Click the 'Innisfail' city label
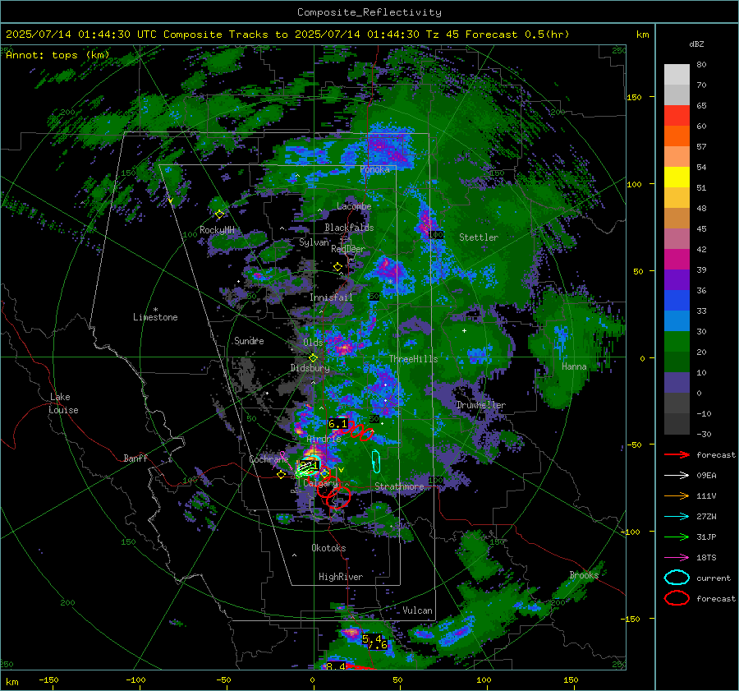The image size is (739, 691). [x=331, y=297]
